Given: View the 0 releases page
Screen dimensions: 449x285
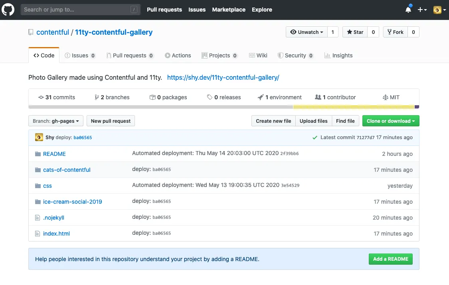Looking at the screenshot, I should [x=224, y=97].
